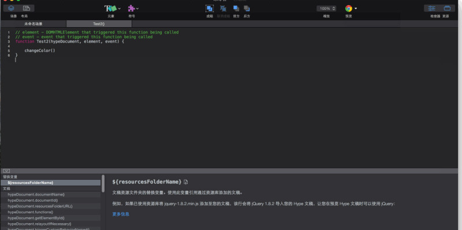Open the 100% zoom selector
The width and height of the screenshot is (462, 230).
tap(326, 9)
